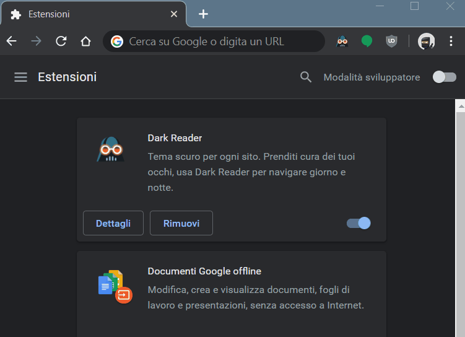
Task: Click the Modalità sviluppatore label
Action: click(x=372, y=77)
